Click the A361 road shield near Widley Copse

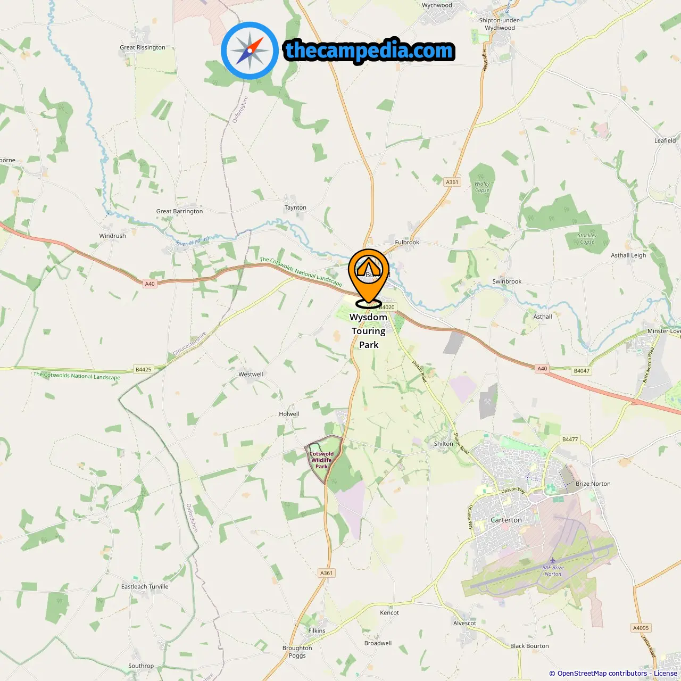(452, 182)
